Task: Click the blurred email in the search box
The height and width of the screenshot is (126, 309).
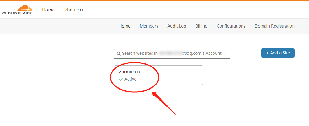Action: click(171, 53)
